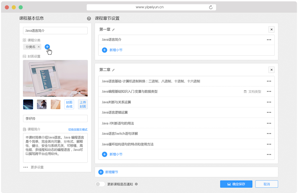
Task: Open options for Java语言Switch语句详解 row
Action: (x=269, y=134)
